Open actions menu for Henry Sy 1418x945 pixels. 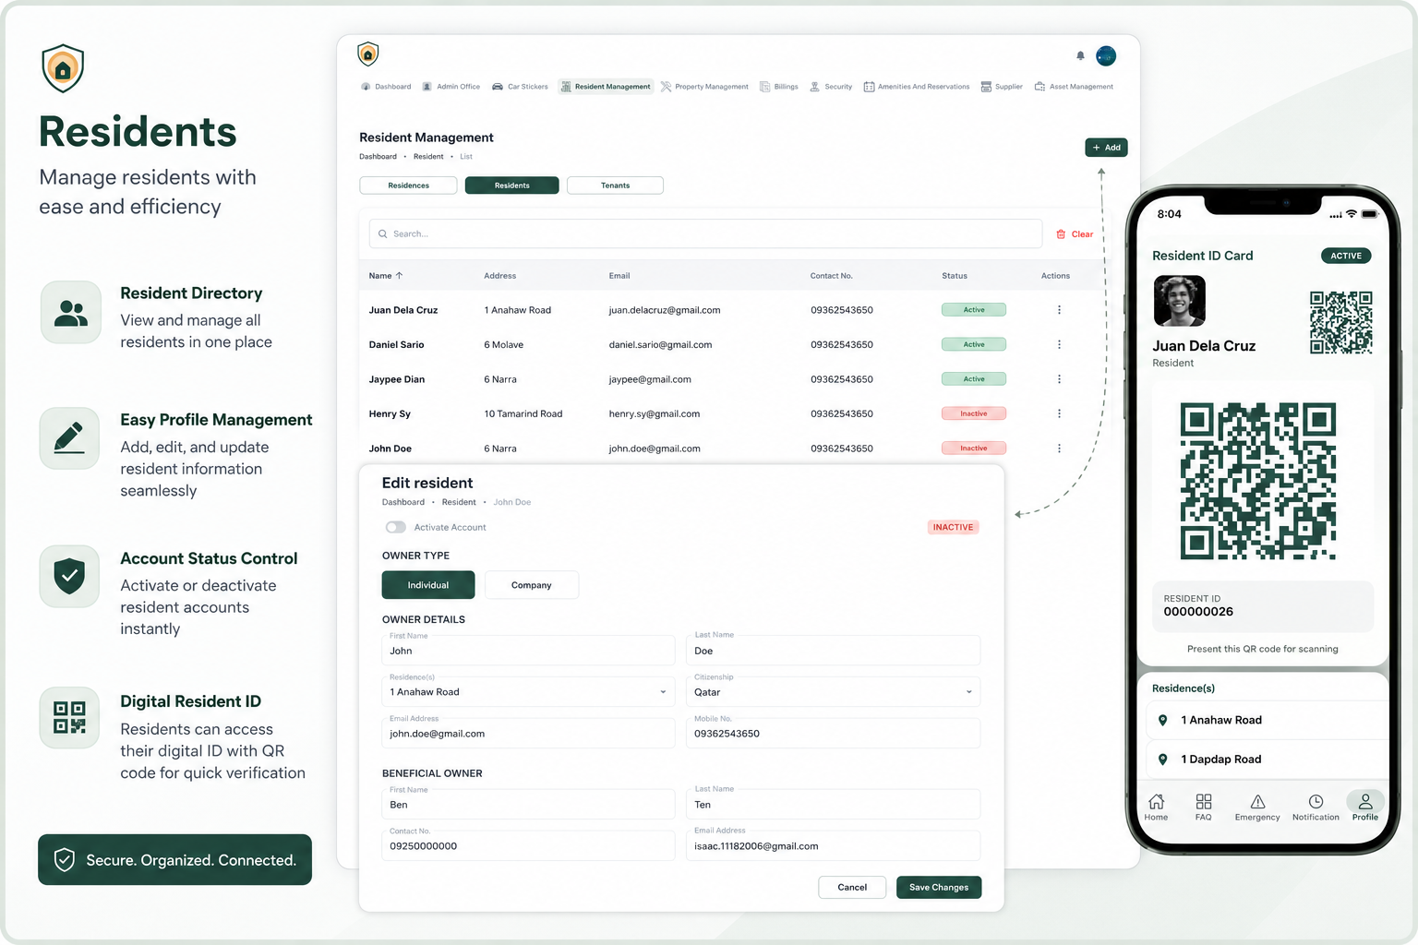pyautogui.click(x=1059, y=413)
